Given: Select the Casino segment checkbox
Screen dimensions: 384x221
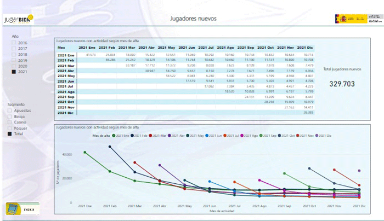Looking at the screenshot, I should tap(9, 122).
